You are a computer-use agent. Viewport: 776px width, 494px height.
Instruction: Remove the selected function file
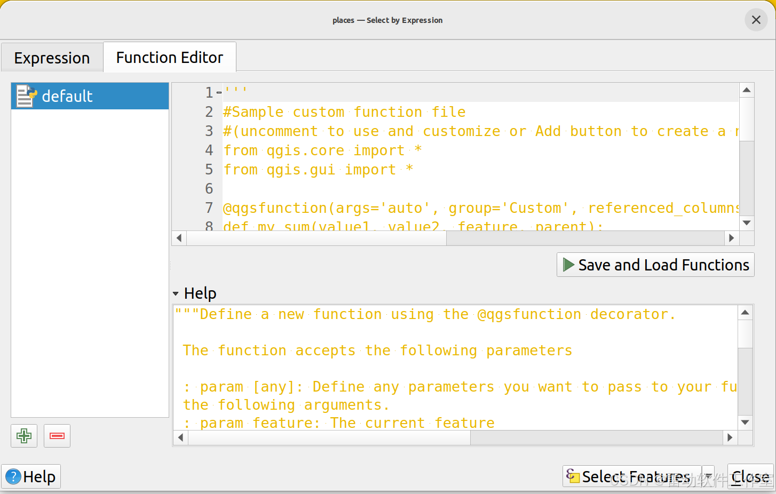pyautogui.click(x=57, y=436)
